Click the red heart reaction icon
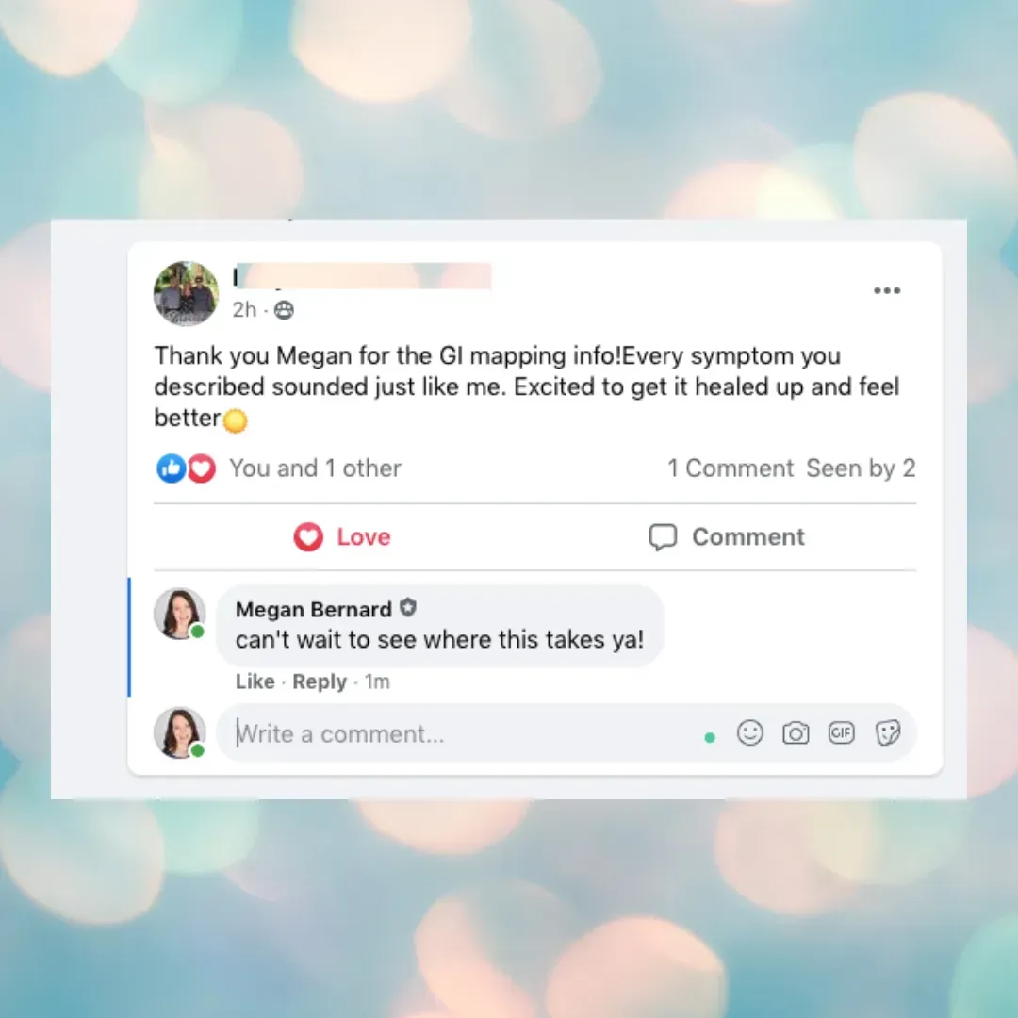Viewport: 1018px width, 1018px height. (202, 468)
